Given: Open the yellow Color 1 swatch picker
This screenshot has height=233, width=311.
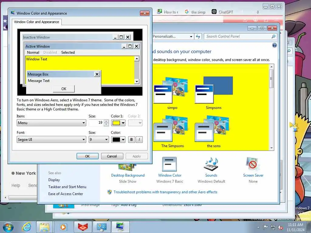Looking at the screenshot, I should pos(118,123).
